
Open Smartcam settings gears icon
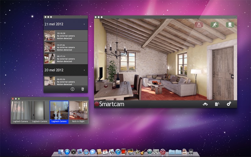(x=229, y=104)
